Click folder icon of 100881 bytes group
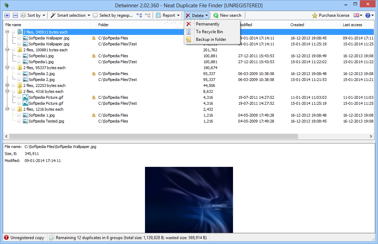Viewport: 378px width, 244px height. pos(20,50)
